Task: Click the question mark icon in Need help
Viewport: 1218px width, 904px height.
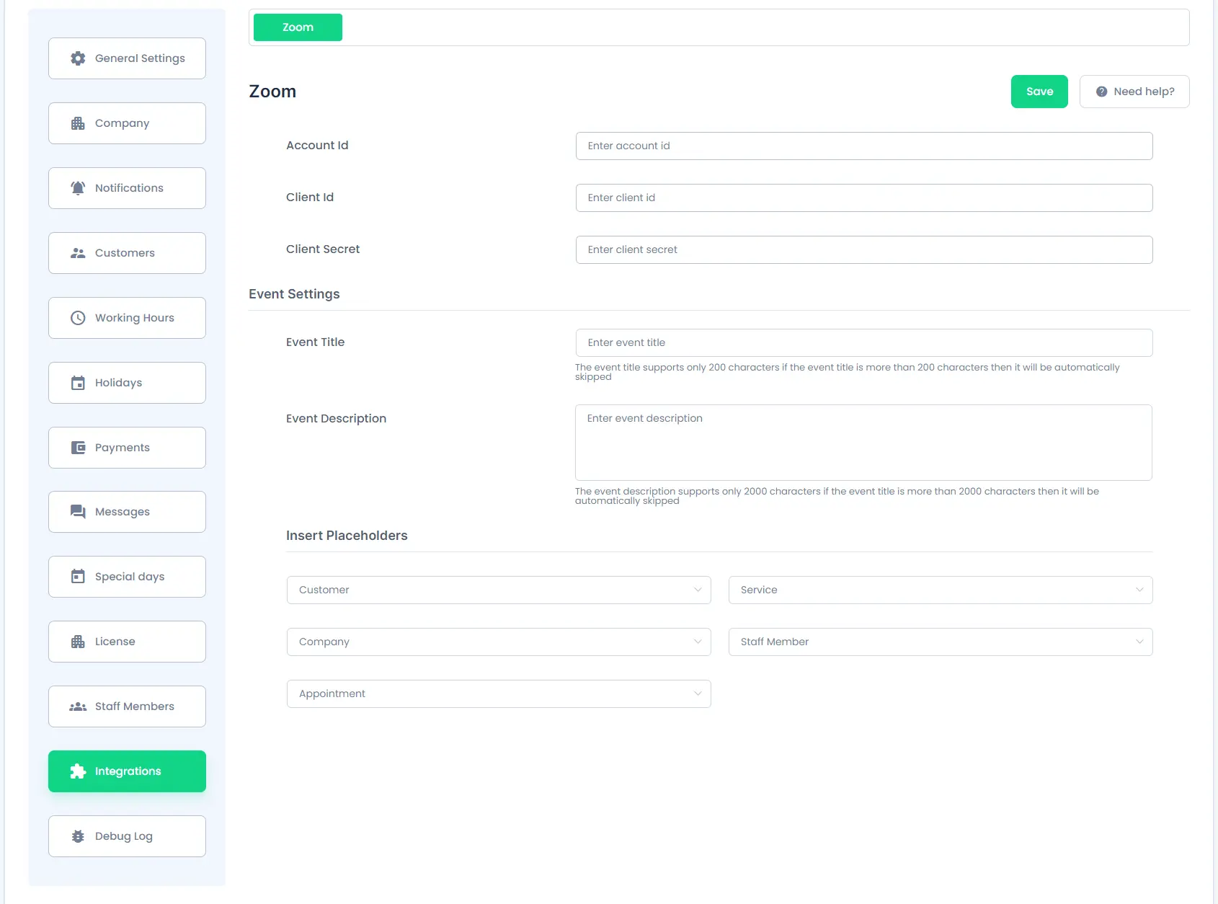Action: [x=1101, y=92]
